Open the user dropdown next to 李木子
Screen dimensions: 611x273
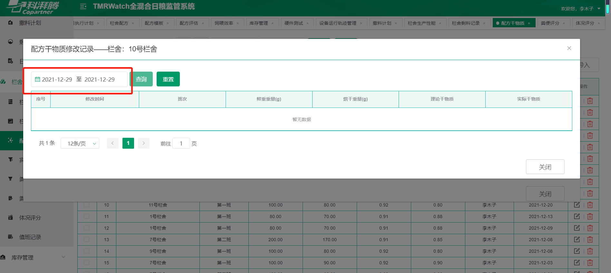tap(599, 9)
